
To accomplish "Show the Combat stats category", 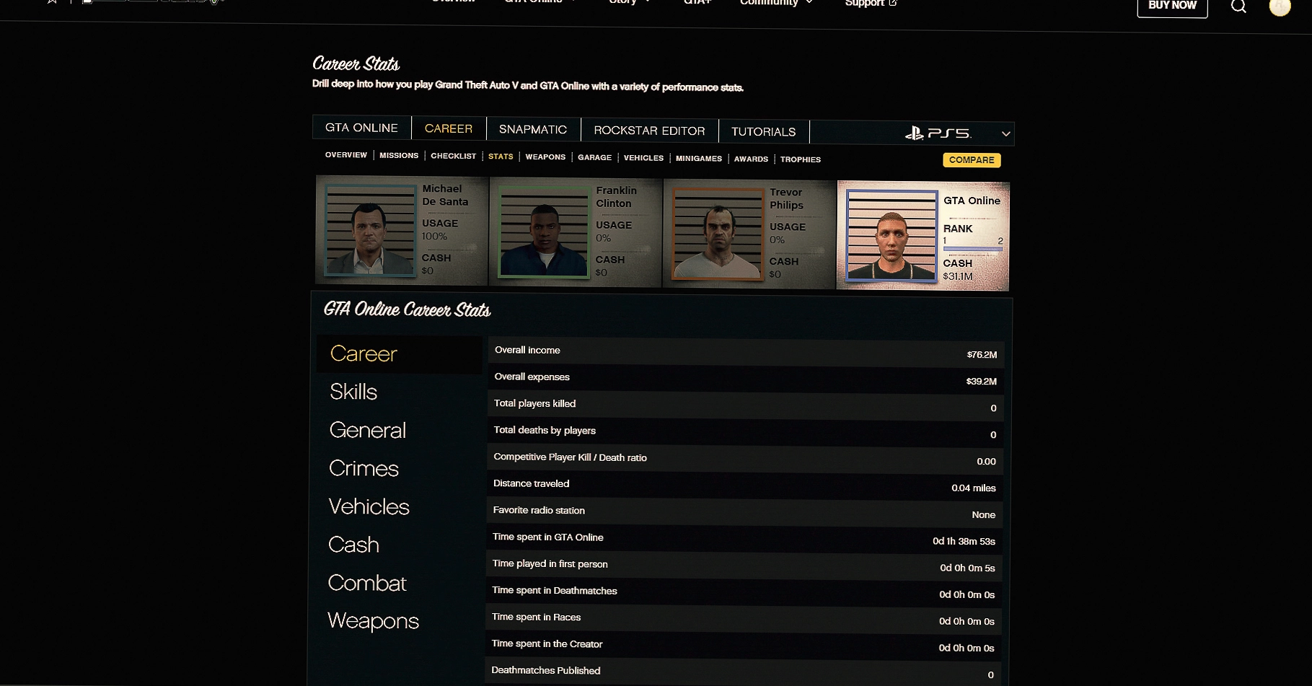I will coord(367,583).
